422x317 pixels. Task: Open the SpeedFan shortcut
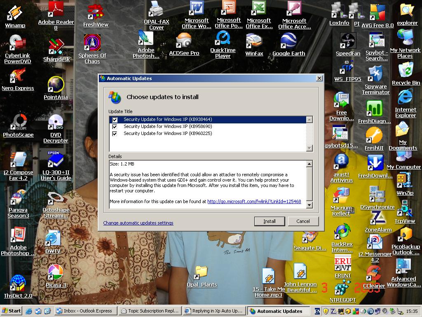click(x=348, y=45)
